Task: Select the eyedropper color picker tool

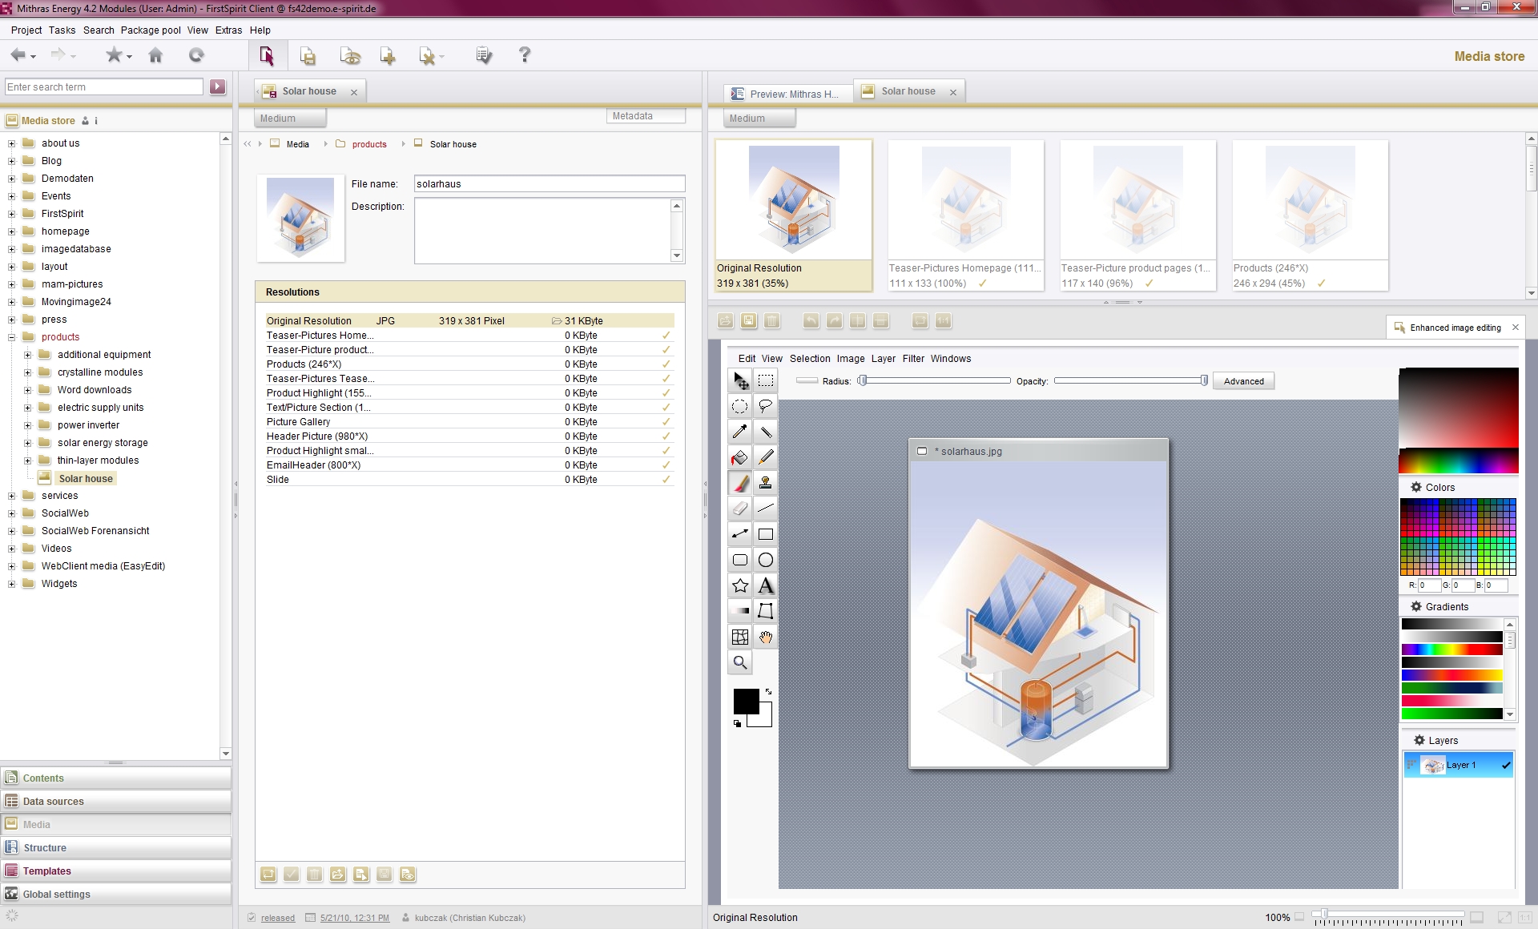Action: 739,432
